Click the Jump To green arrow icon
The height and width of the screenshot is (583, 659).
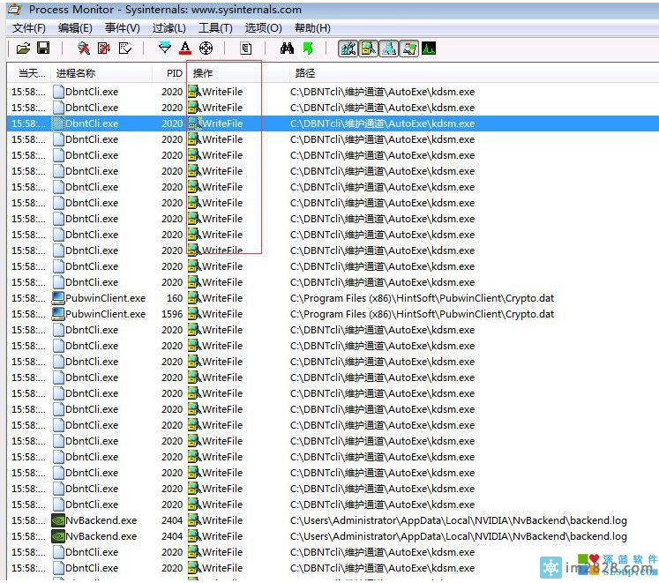(307, 49)
